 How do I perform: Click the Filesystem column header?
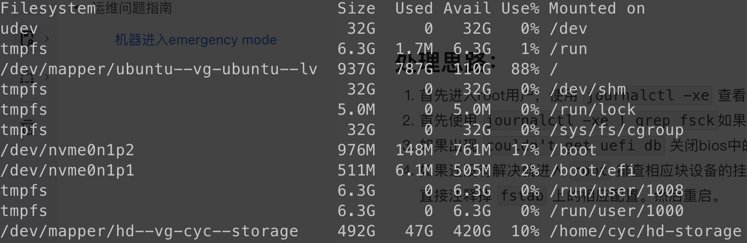(48, 8)
